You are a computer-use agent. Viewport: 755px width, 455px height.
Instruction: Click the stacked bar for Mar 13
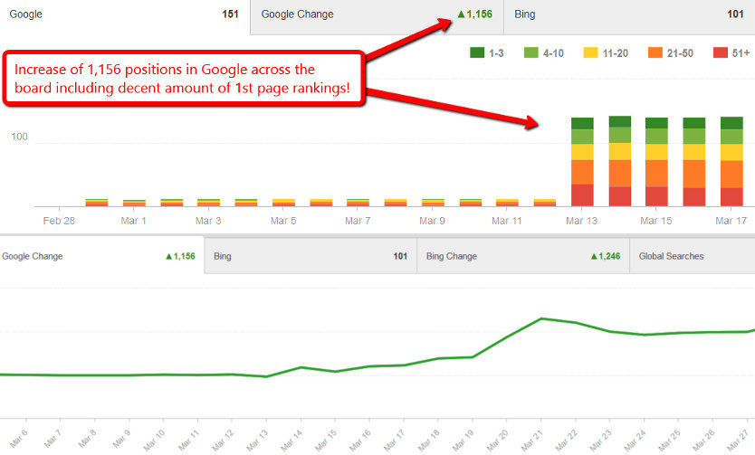tap(582, 163)
